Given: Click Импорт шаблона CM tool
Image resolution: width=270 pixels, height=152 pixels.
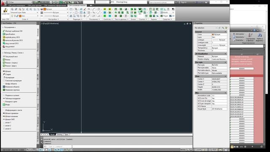Looking at the screenshot, I should [x=12, y=31].
